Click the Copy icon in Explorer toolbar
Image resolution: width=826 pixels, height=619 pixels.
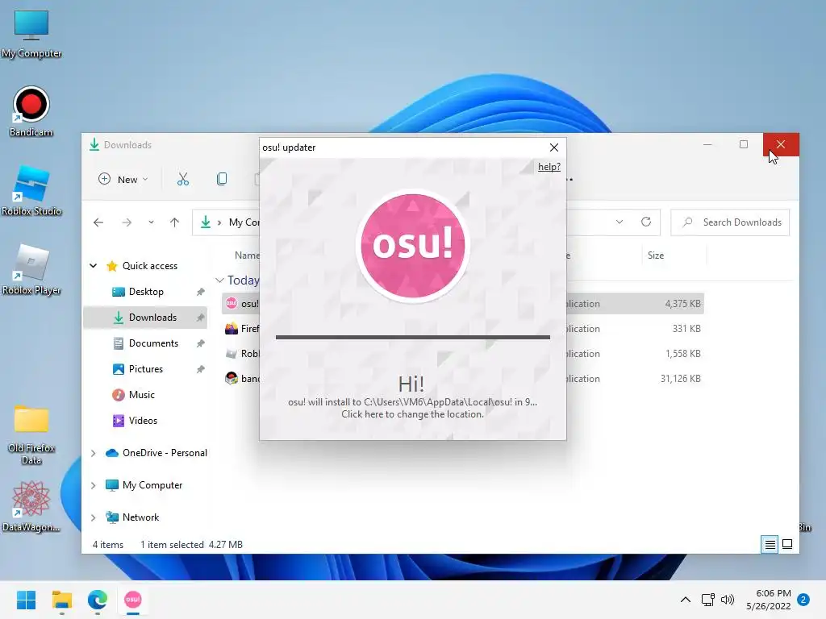pyautogui.click(x=222, y=180)
